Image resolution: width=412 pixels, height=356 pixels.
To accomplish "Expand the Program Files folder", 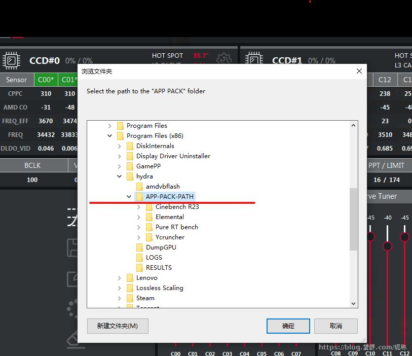I will coord(110,126).
